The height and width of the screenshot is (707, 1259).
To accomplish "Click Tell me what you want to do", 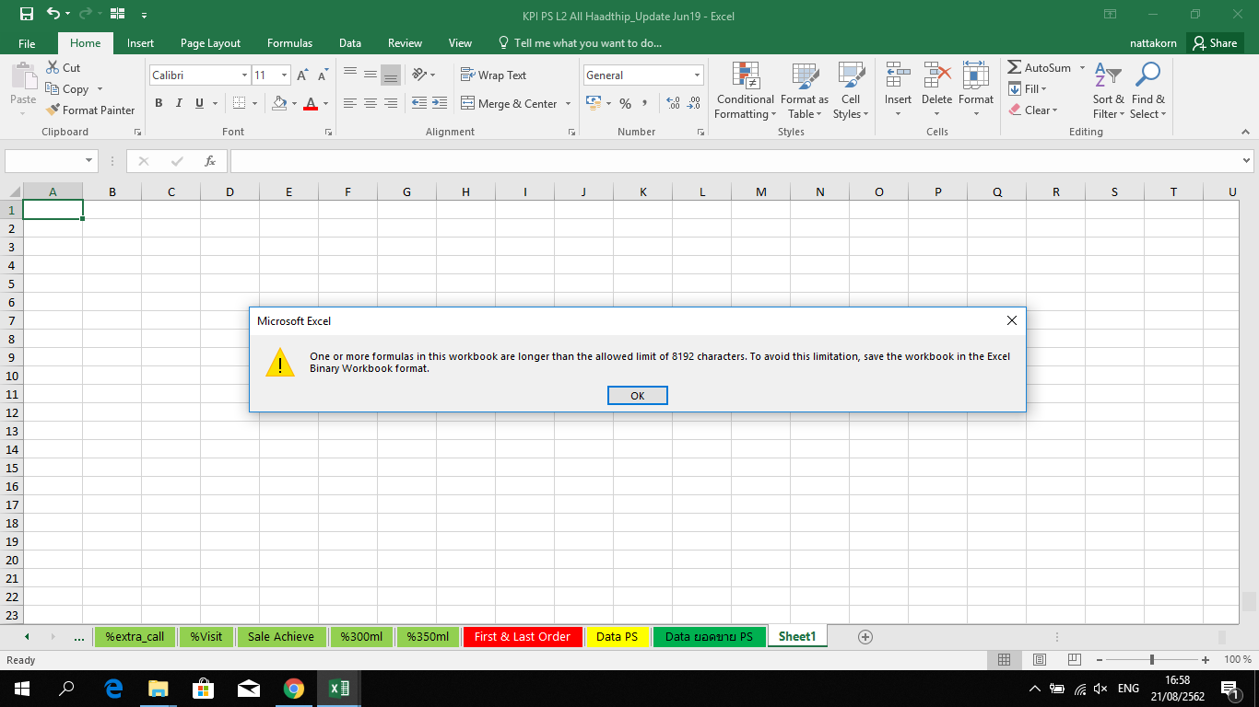I will point(579,43).
